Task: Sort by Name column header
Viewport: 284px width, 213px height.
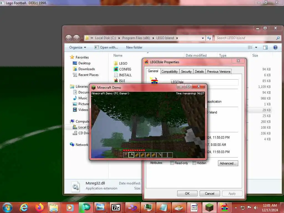Action: click(x=118, y=55)
